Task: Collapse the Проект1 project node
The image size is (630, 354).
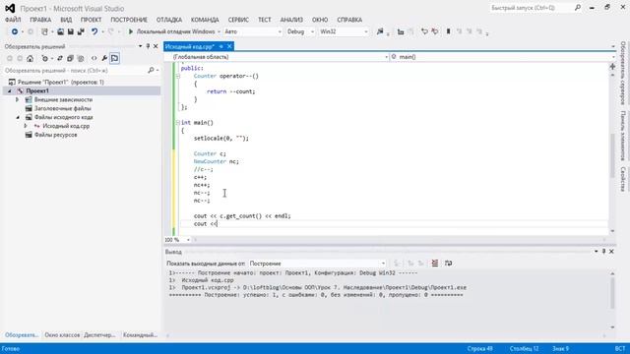Action: (x=10, y=91)
